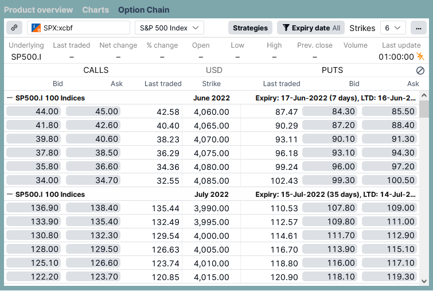
Task: Click call bid 130.80 at strike 4,000
Action: click(x=34, y=235)
